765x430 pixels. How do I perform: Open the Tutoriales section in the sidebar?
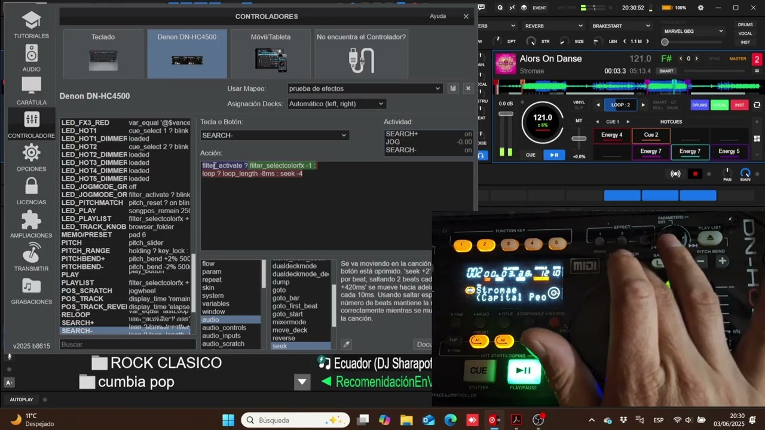coord(31,24)
